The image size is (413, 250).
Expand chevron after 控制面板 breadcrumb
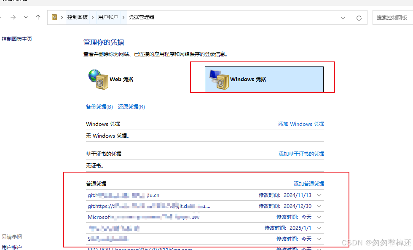tap(93, 17)
